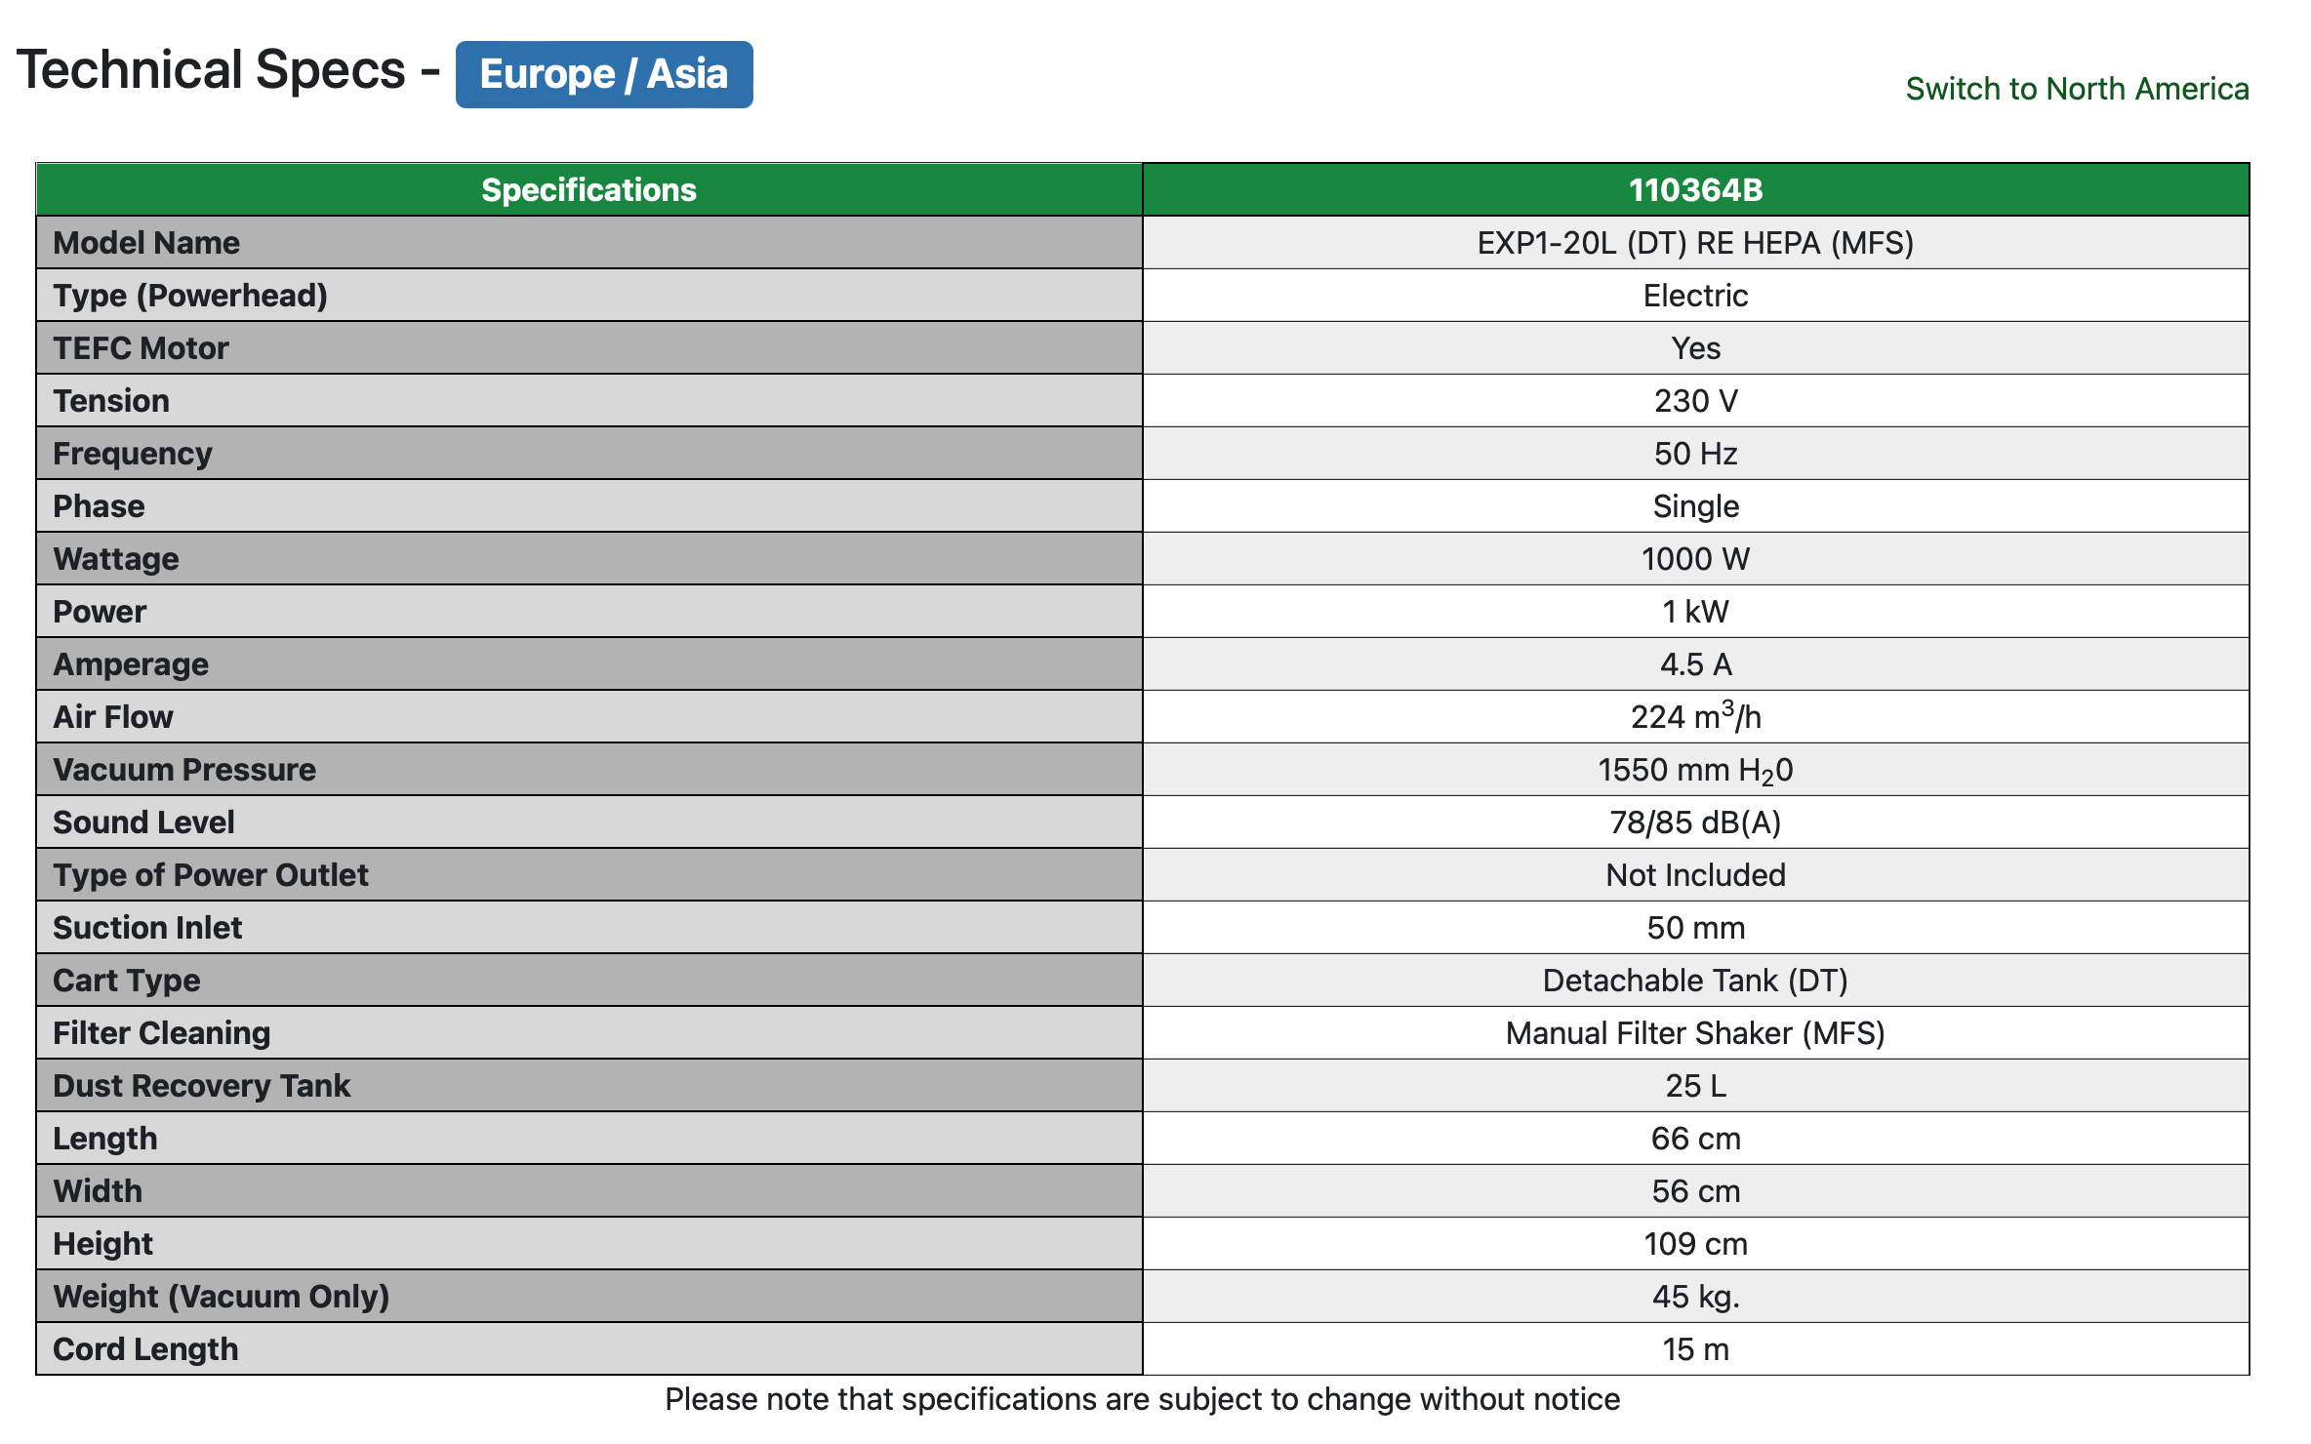Image resolution: width=2311 pixels, height=1444 pixels.
Task: Select the Type of Power Outlet label
Action: click(x=211, y=875)
